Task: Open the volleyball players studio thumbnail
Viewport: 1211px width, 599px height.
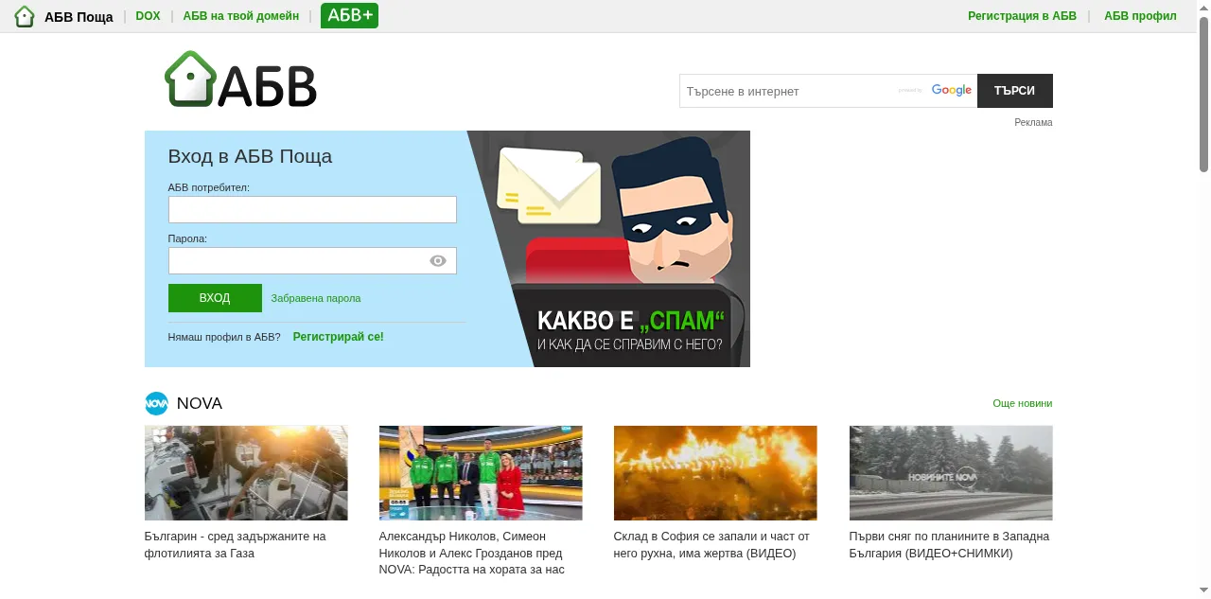Action: pyautogui.click(x=481, y=473)
